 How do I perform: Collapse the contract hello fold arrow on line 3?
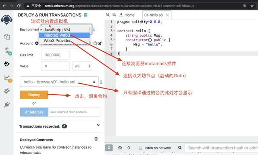pos(114,31)
